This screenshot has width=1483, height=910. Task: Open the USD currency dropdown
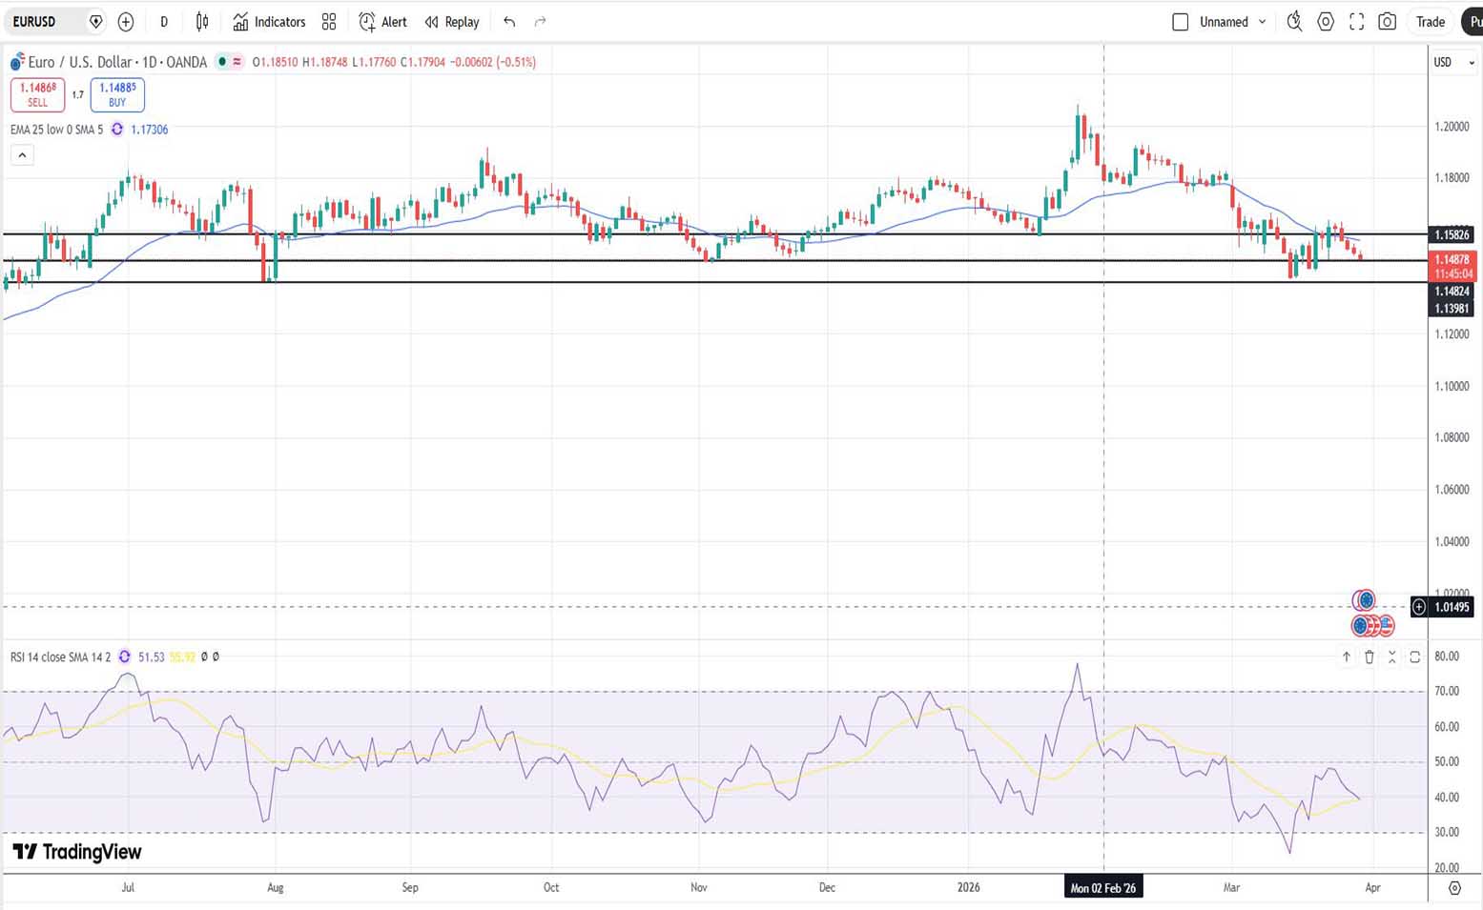(1453, 63)
